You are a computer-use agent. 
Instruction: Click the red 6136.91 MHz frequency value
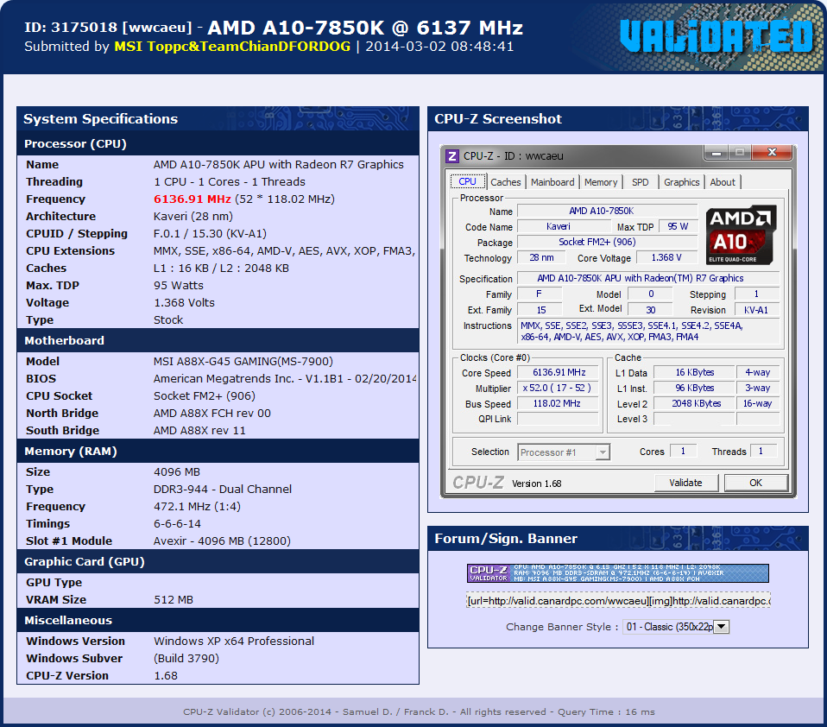(x=193, y=199)
